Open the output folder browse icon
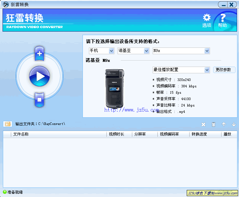Image resolution: width=239 pixels, height=197 pixels. (8, 124)
